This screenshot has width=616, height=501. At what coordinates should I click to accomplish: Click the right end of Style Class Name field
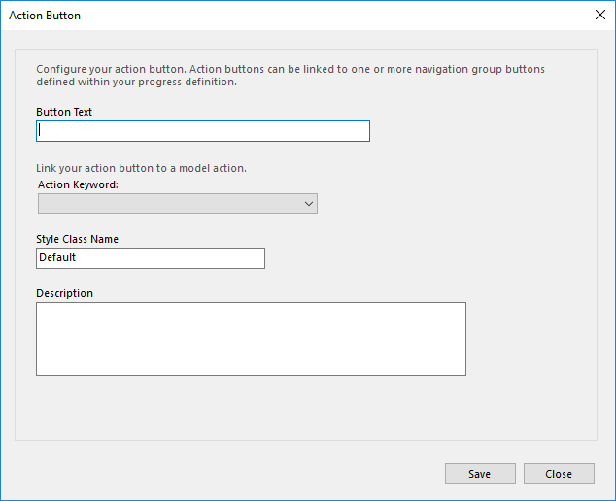(x=256, y=258)
